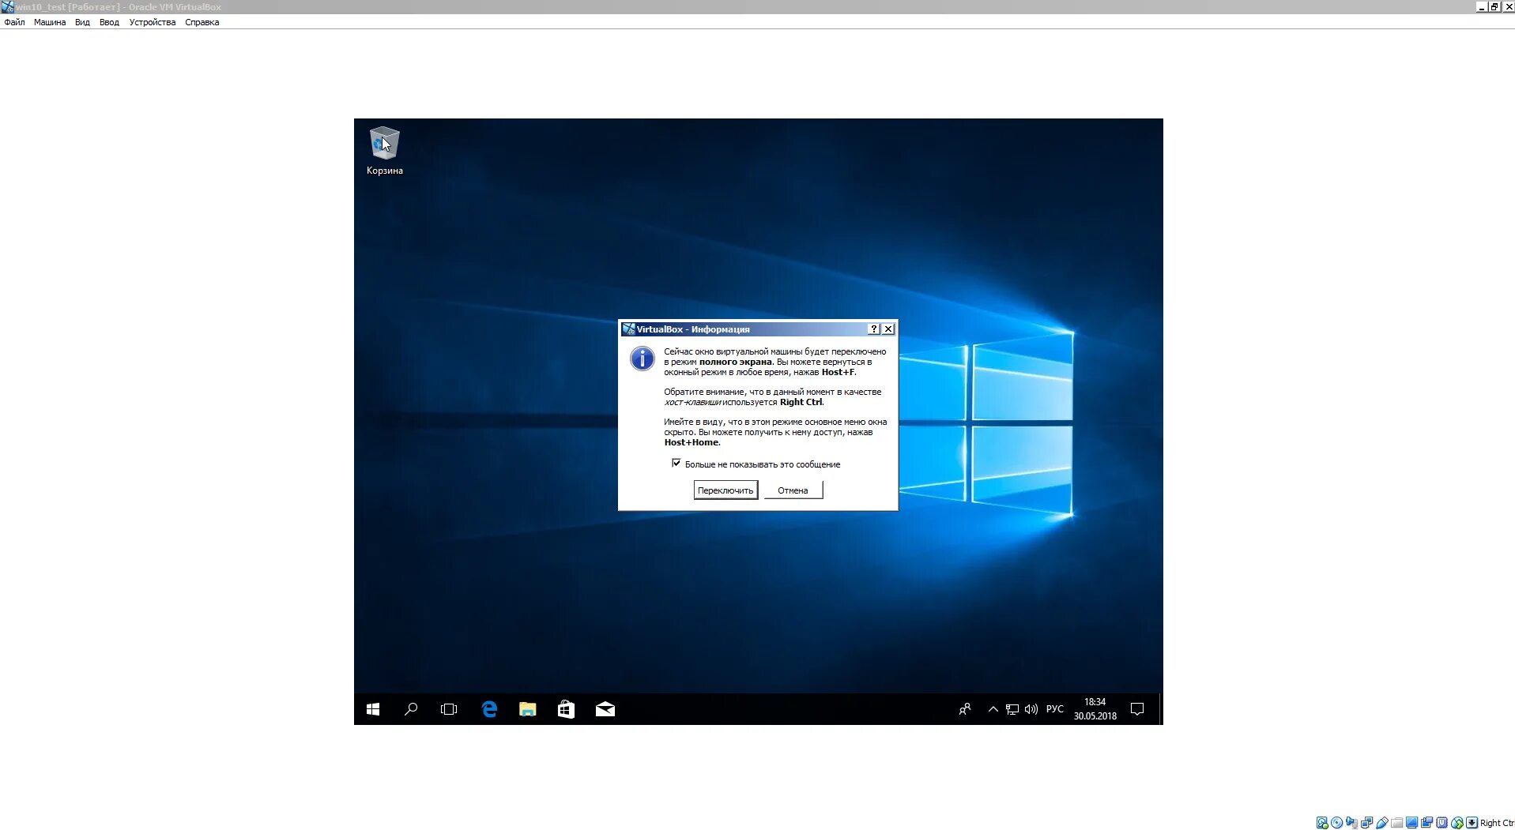Click the network adapters status icon

click(x=1367, y=822)
